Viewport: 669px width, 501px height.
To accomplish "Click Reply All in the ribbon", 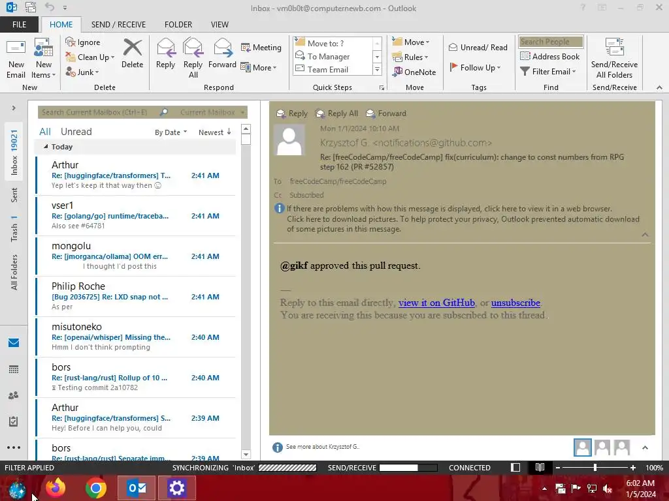I will (x=193, y=58).
